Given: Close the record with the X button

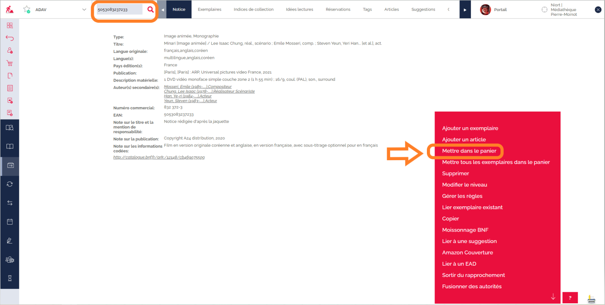Looking at the screenshot, I should pyautogui.click(x=598, y=10).
